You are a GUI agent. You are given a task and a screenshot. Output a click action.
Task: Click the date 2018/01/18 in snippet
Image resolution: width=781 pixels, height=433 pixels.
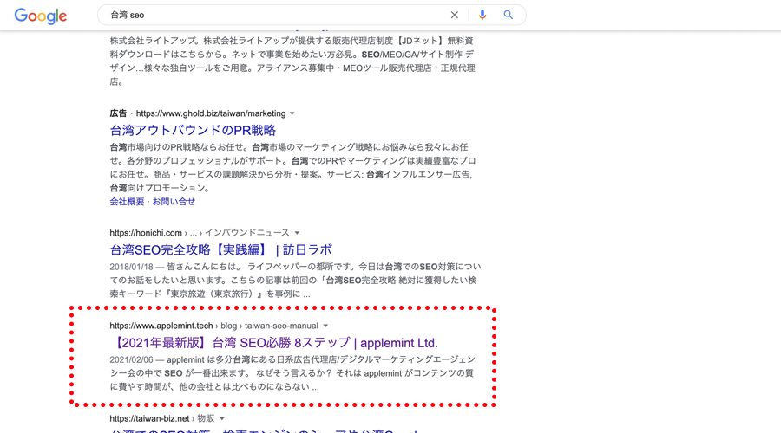[132, 267]
